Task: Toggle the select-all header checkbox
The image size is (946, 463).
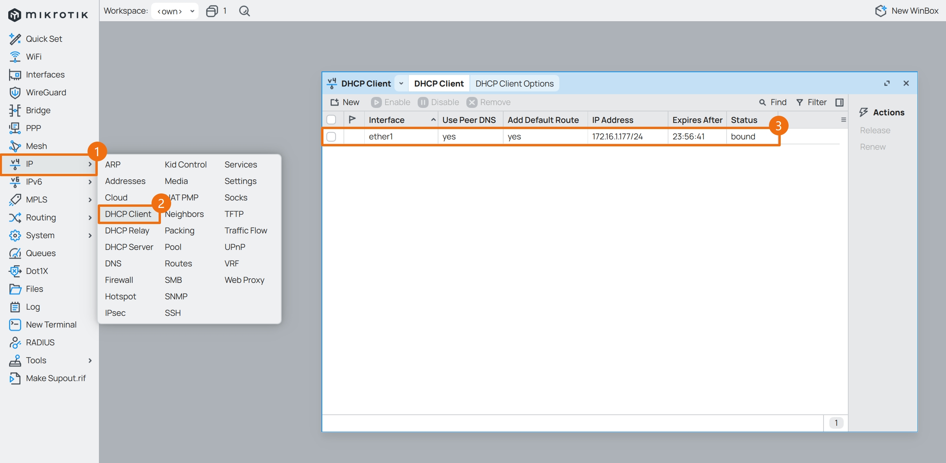Action: [331, 120]
